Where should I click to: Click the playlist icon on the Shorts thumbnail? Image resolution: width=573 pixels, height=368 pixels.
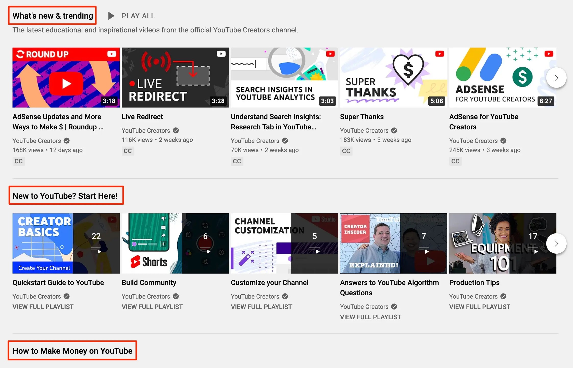[x=205, y=251]
